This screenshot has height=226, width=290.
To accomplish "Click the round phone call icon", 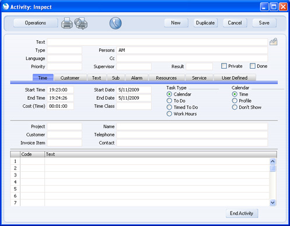I will click(x=116, y=23).
